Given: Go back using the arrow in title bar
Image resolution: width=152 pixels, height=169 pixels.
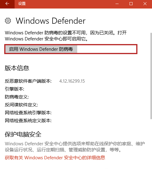Looking at the screenshot, I should pyautogui.click(x=7, y=4).
